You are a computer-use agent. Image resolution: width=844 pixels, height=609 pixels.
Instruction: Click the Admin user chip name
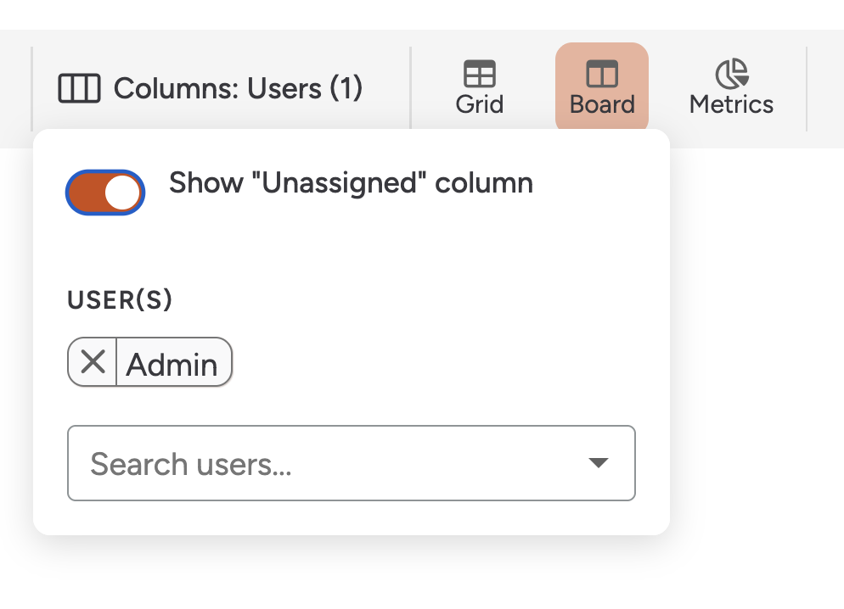coord(172,365)
